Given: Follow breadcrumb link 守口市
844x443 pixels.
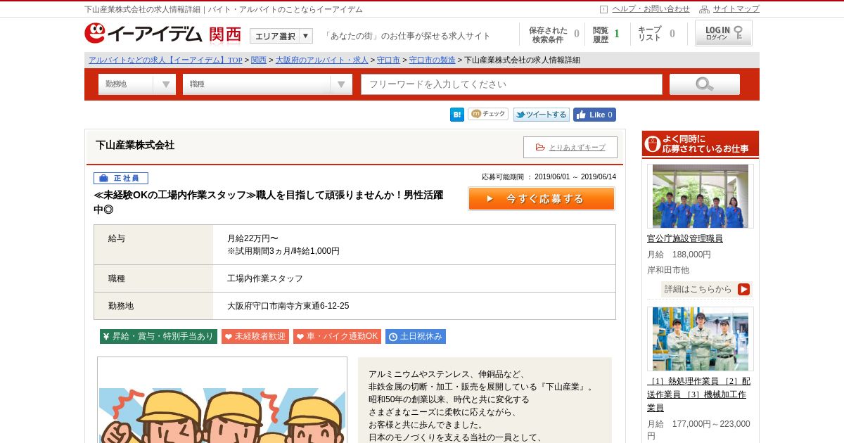Looking at the screenshot, I should pos(388,60).
